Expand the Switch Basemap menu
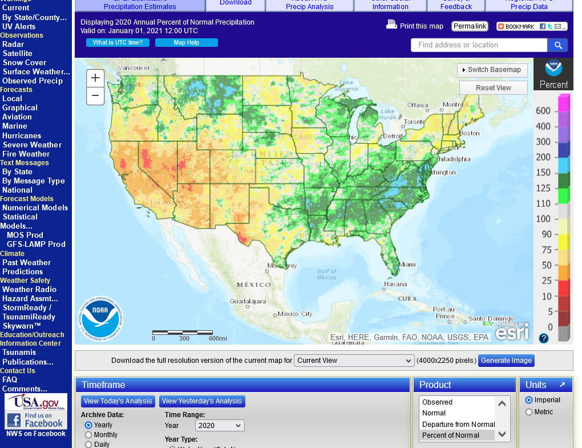This screenshot has height=448, width=582. [492, 70]
